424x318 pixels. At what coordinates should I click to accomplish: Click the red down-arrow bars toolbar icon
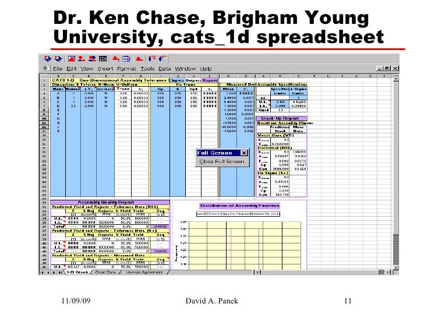[x=82, y=59]
